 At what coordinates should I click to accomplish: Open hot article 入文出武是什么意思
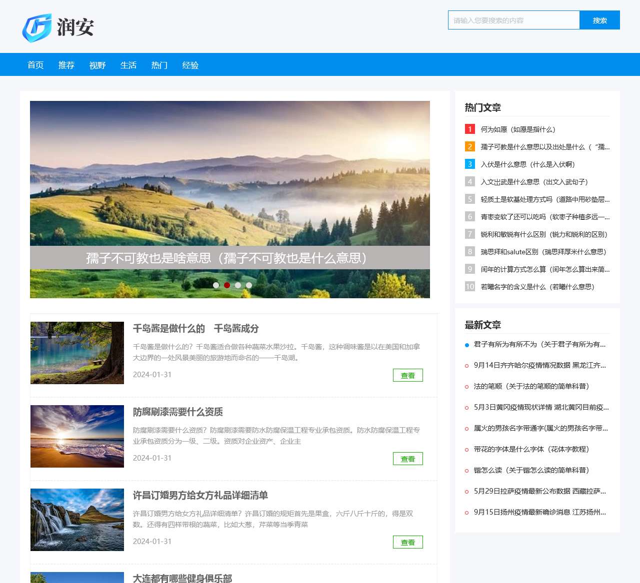click(x=534, y=182)
